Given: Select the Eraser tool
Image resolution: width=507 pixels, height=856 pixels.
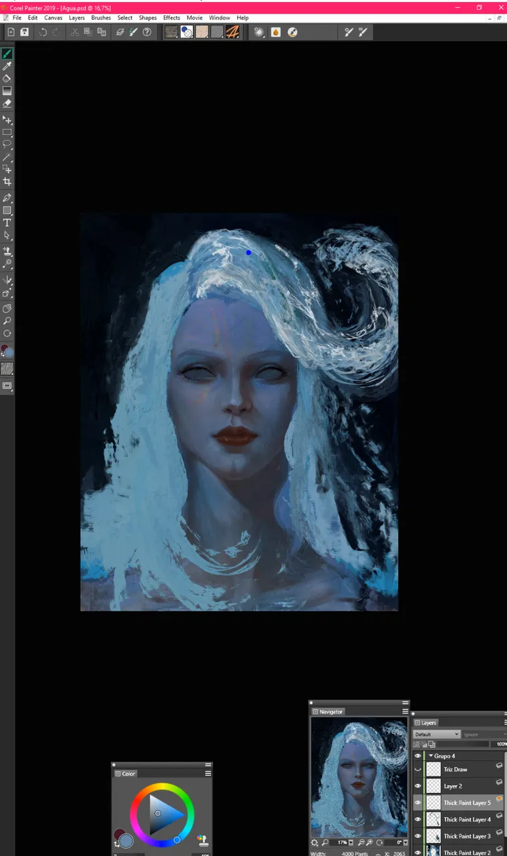Looking at the screenshot, I should pyautogui.click(x=7, y=104).
